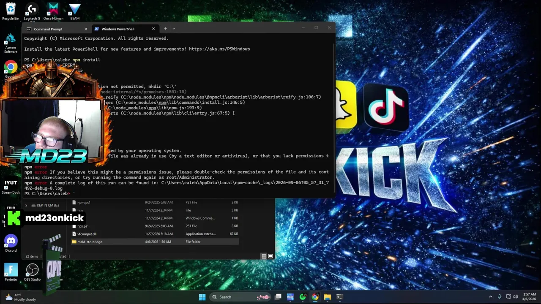Click the meld-etc-bridge folder icon

(x=74, y=242)
